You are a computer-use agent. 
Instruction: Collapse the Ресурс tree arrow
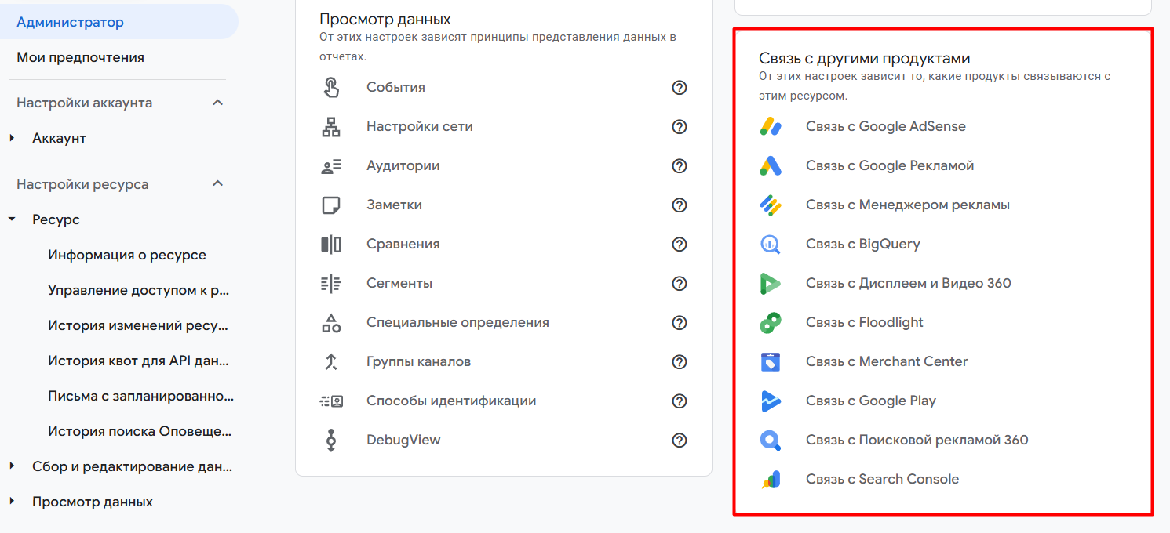pyautogui.click(x=12, y=219)
